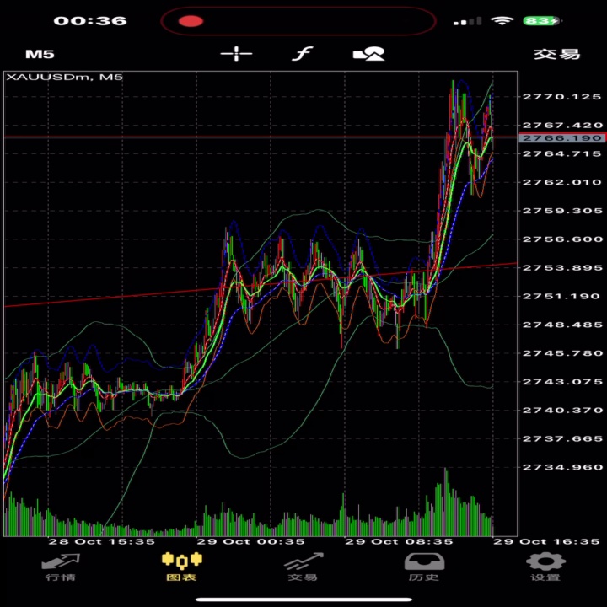Image resolution: width=607 pixels, height=607 pixels.
Task: Open the M5 timeframe selector
Action: [40, 54]
